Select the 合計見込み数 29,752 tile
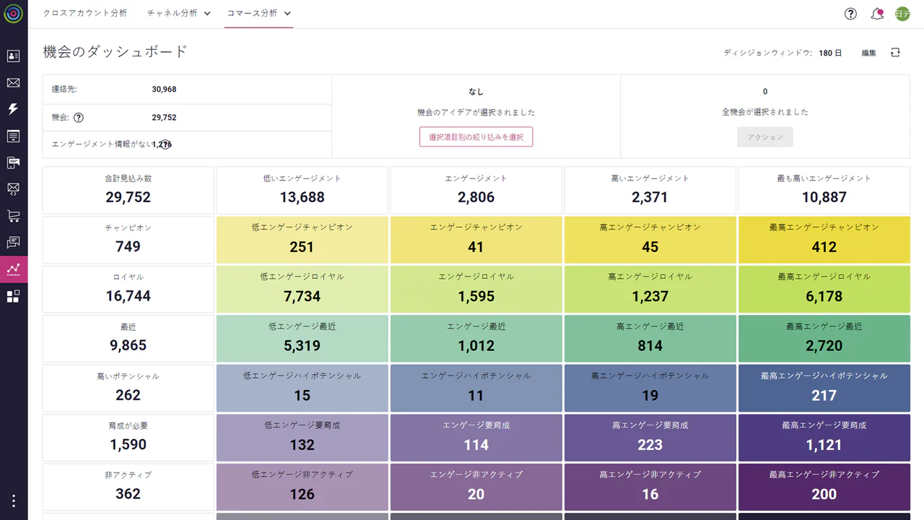924x520 pixels. click(x=128, y=190)
